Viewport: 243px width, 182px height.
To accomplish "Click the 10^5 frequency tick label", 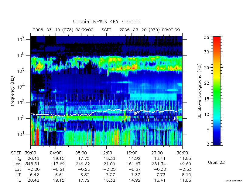I will (x=21, y=71).
